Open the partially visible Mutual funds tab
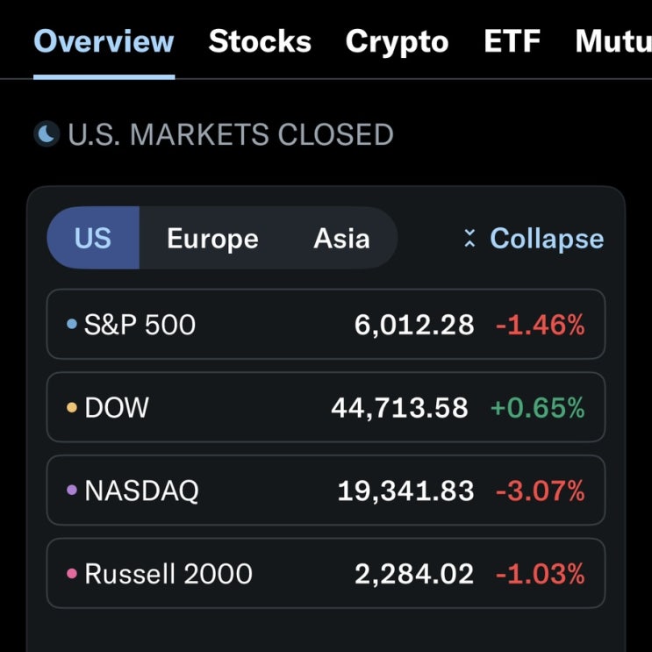 (613, 41)
